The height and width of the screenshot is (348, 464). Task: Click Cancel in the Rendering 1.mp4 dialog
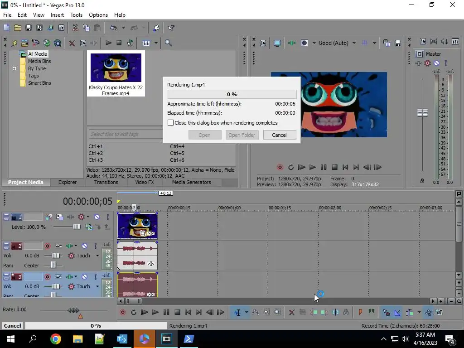(279, 135)
